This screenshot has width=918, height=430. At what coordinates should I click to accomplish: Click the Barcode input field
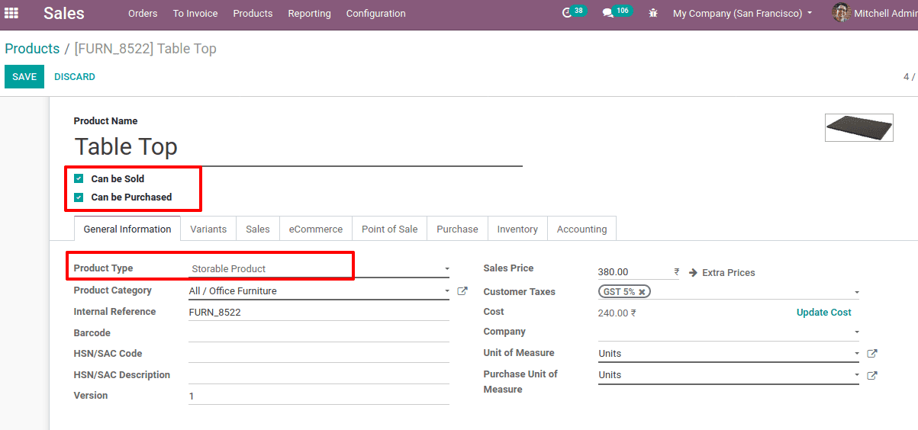[319, 333]
